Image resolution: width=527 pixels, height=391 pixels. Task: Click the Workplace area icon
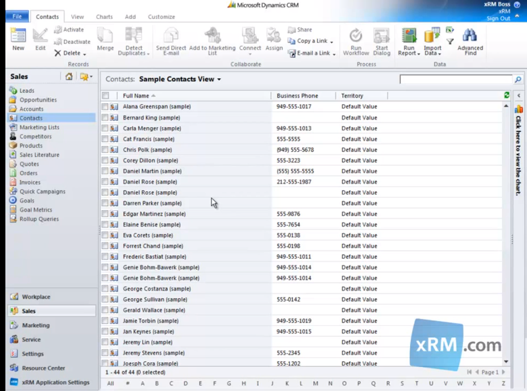point(14,297)
